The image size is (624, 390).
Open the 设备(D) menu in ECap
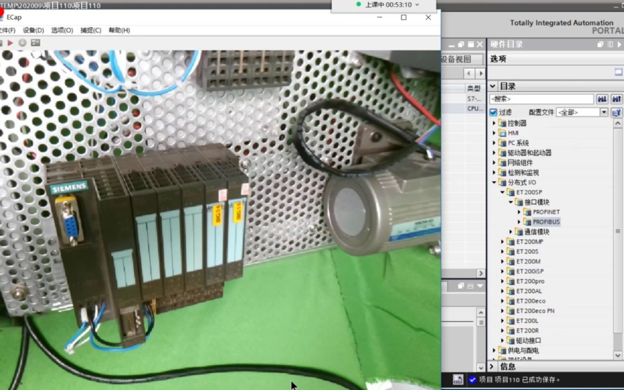(x=33, y=30)
